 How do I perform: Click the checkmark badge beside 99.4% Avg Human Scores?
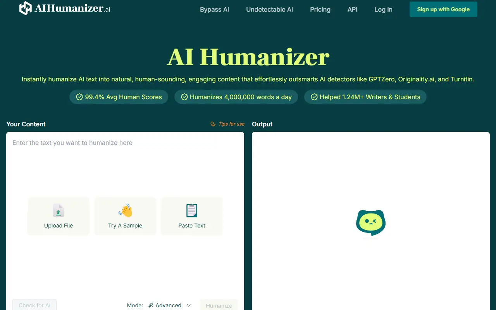pos(79,97)
